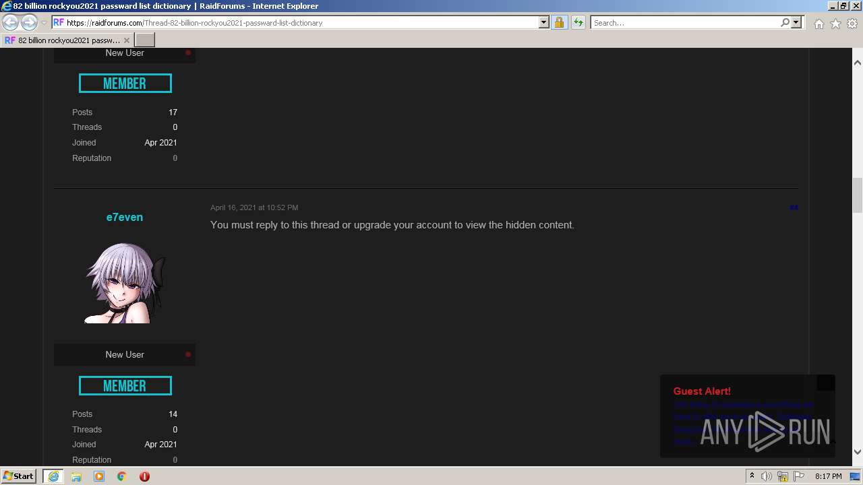Open Favorites star icon

(x=835, y=24)
